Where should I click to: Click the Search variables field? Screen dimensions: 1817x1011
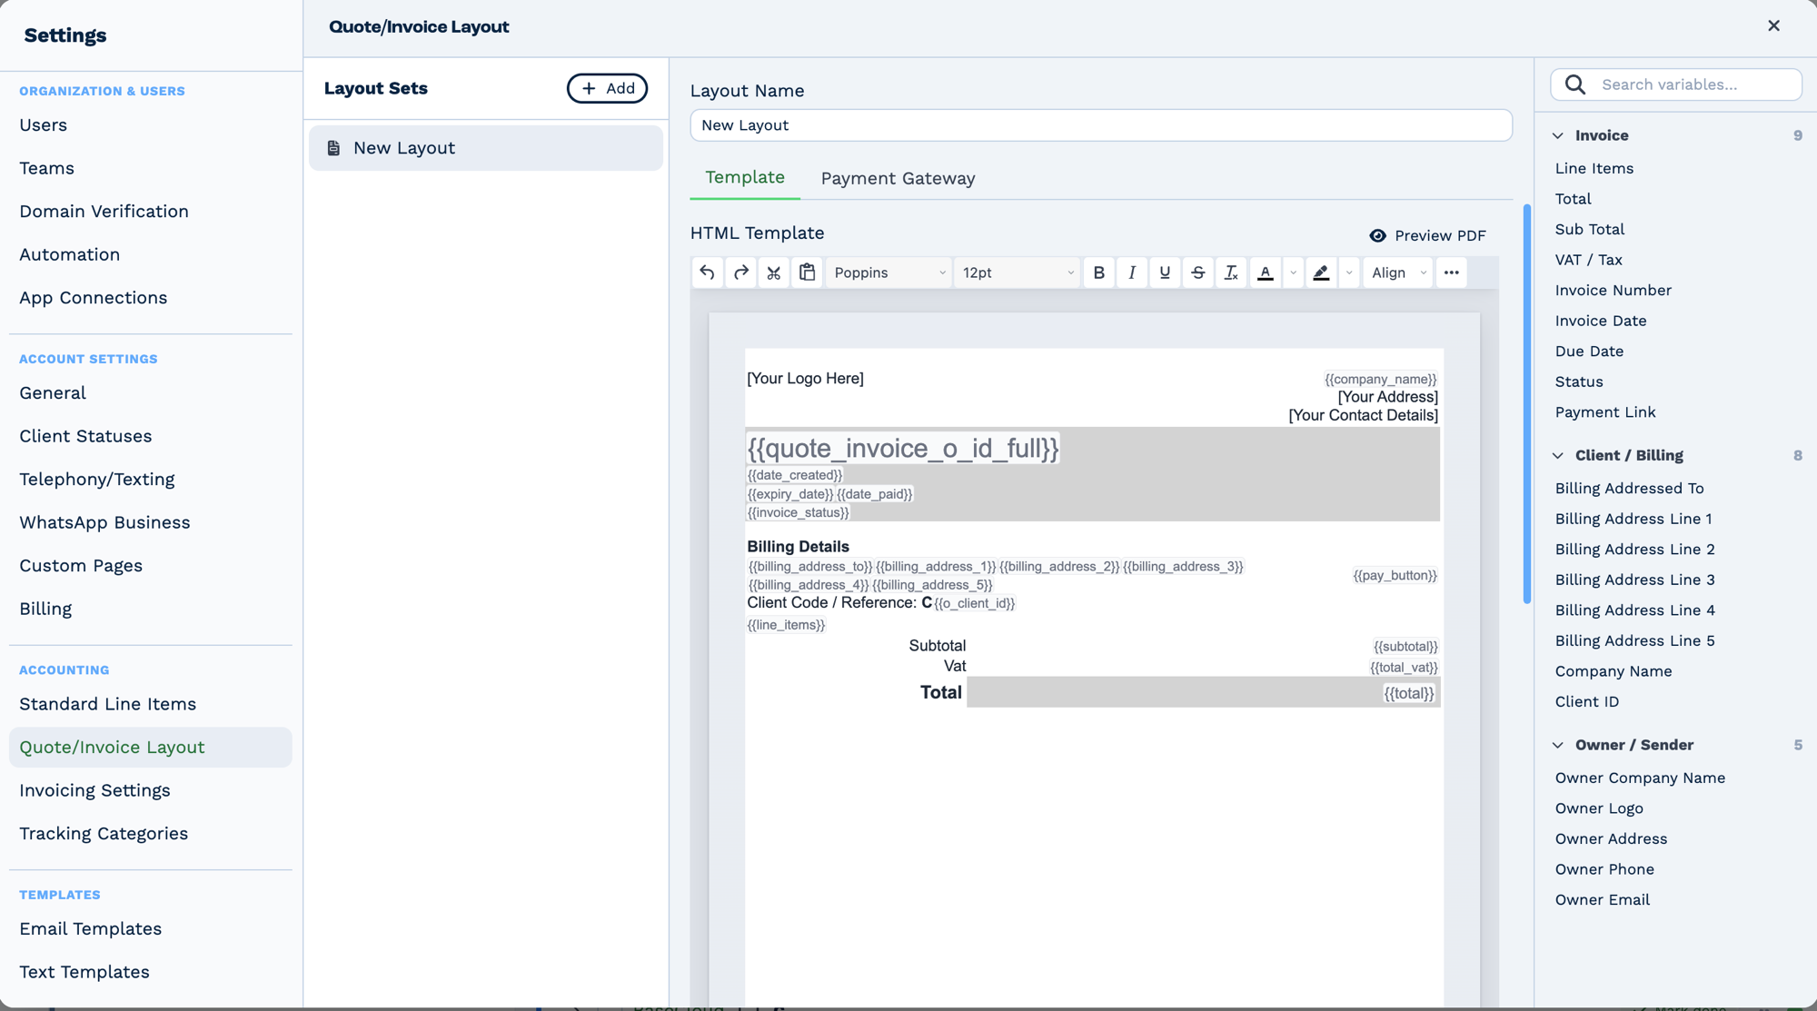tap(1676, 84)
